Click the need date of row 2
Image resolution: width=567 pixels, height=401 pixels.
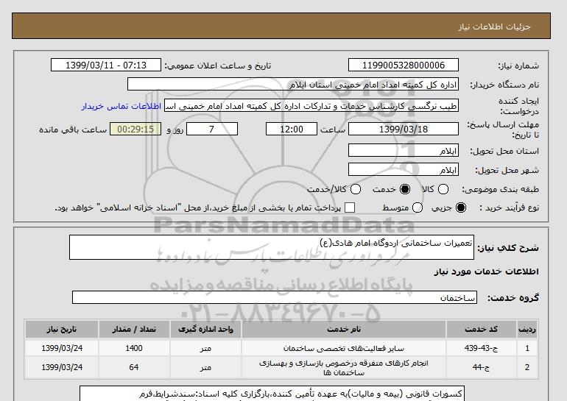click(62, 367)
